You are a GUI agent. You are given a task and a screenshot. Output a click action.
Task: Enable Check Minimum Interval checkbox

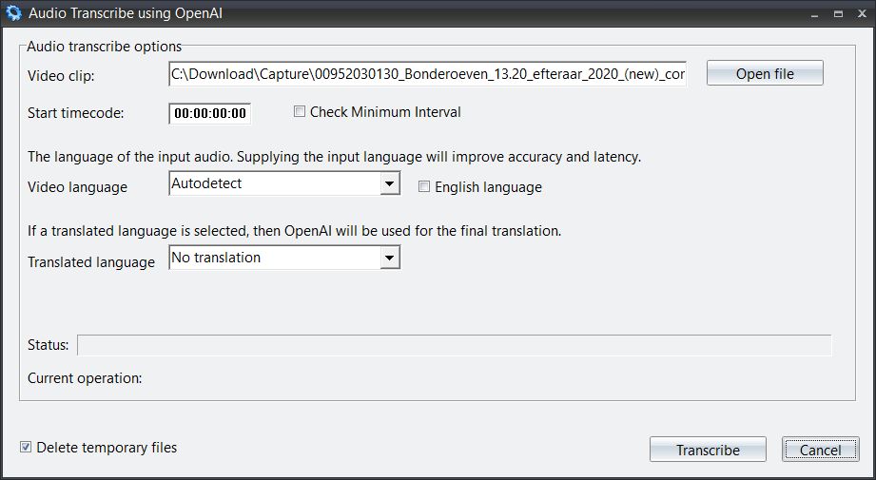300,111
